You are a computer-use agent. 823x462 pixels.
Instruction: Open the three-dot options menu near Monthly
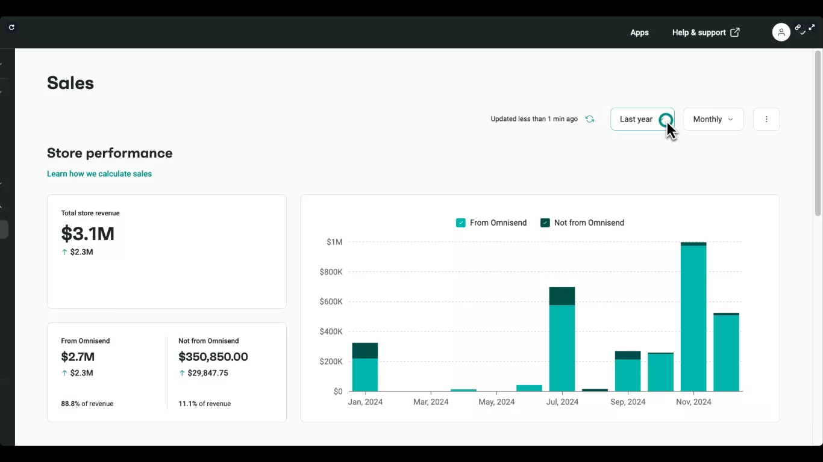tap(766, 119)
